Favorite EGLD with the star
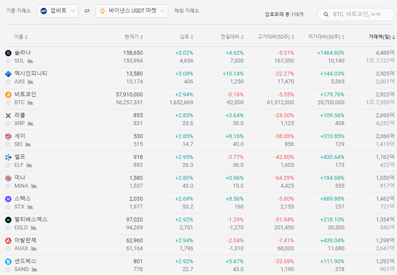The image size is (397, 275). (8, 227)
